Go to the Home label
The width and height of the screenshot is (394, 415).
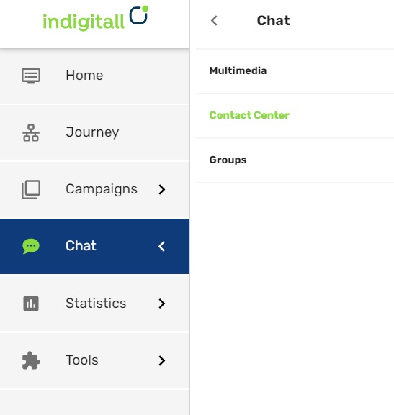coord(84,76)
